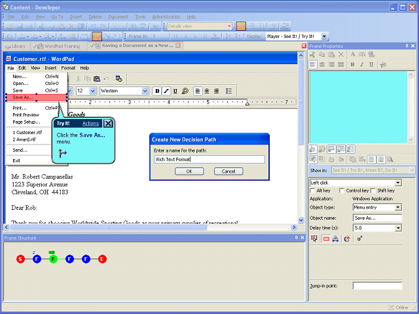Switch to the Library tab
419x314 pixels.
(x=16, y=46)
